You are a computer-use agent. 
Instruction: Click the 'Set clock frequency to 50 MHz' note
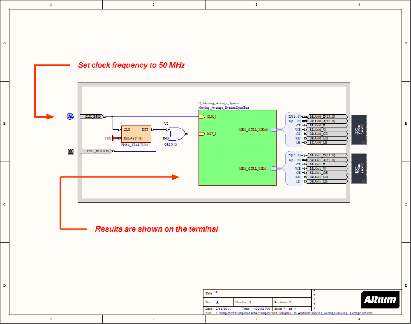[x=132, y=65]
